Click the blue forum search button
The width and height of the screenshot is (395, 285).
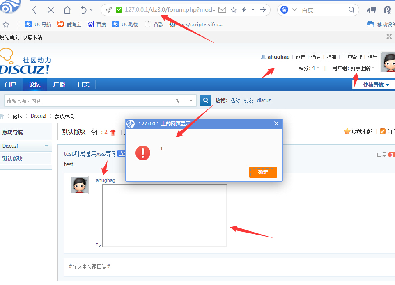206,100
